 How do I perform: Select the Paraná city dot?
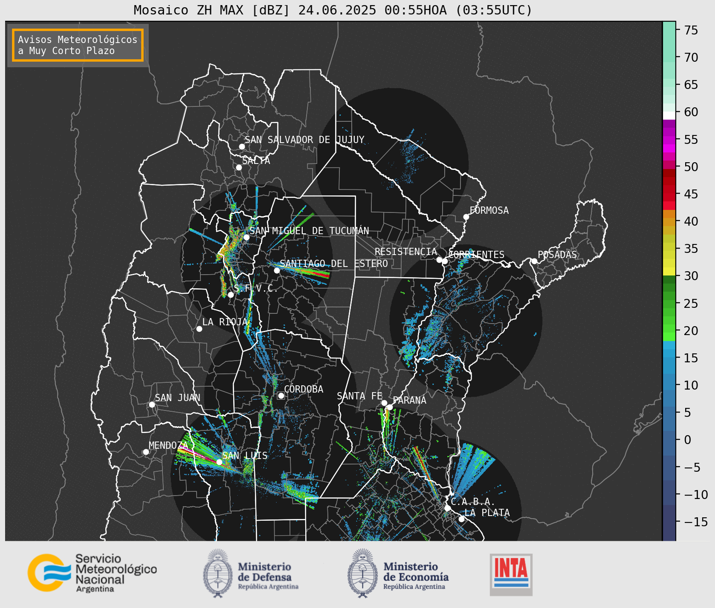pyautogui.click(x=390, y=407)
